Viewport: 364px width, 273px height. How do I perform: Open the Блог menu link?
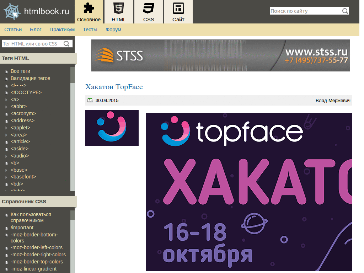[x=36, y=30]
